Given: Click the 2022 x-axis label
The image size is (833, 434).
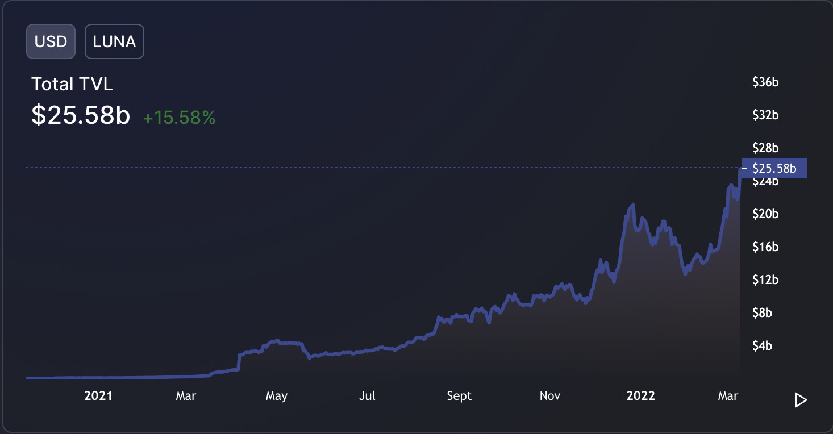Looking at the screenshot, I should click(641, 396).
